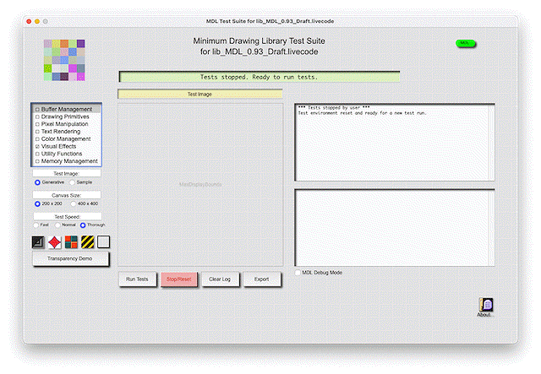Click the upper log's vertical scrollbar
Viewport: 541px width, 374px height.
492,143
